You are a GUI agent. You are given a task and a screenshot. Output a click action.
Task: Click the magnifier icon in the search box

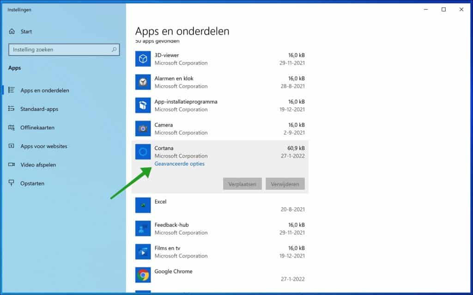[x=114, y=49]
